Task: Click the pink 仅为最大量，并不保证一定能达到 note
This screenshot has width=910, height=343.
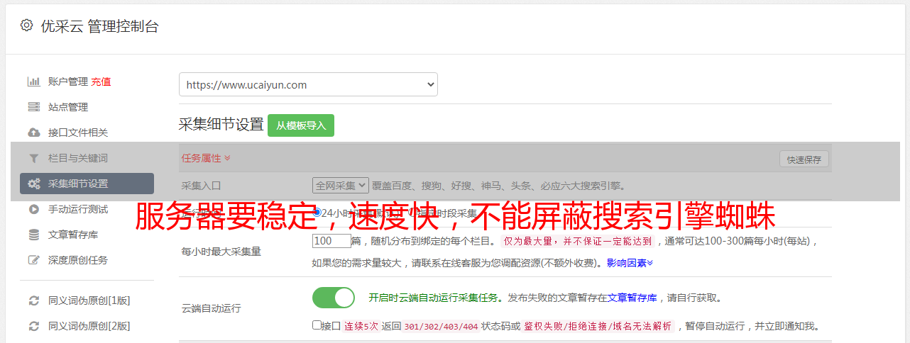Action: 578,241
